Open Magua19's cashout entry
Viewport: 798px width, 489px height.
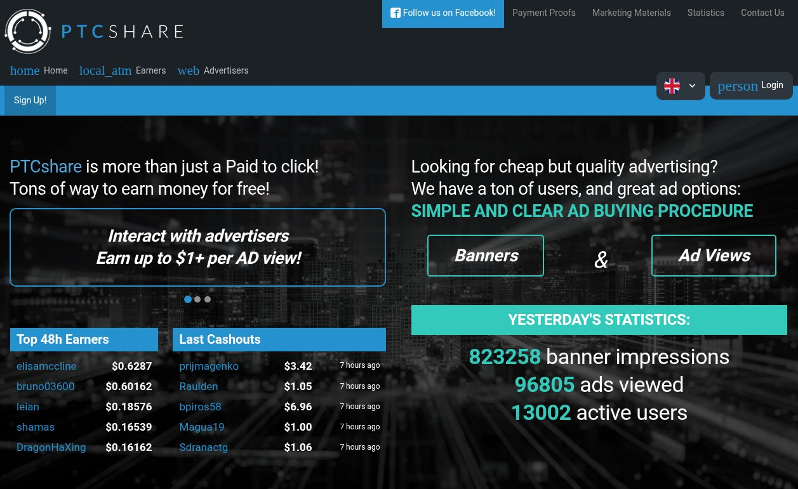pos(202,427)
